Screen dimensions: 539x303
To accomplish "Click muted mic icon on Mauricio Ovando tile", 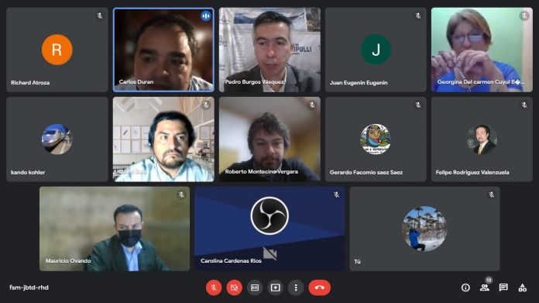I will click(181, 195).
